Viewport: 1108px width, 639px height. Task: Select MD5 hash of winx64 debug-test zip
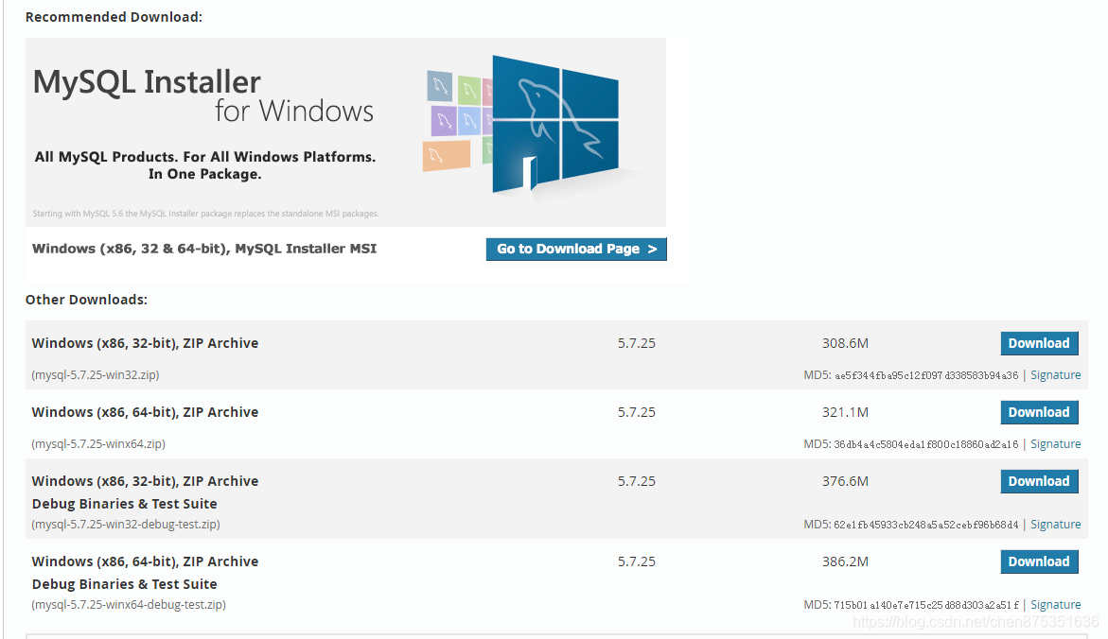[926, 606]
